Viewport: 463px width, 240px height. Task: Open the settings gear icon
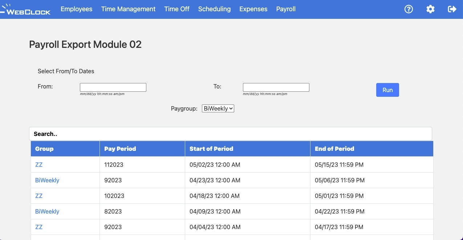click(430, 9)
